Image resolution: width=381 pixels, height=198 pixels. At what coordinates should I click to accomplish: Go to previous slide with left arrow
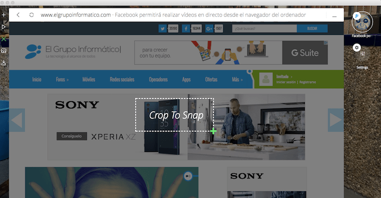pyautogui.click(x=17, y=120)
